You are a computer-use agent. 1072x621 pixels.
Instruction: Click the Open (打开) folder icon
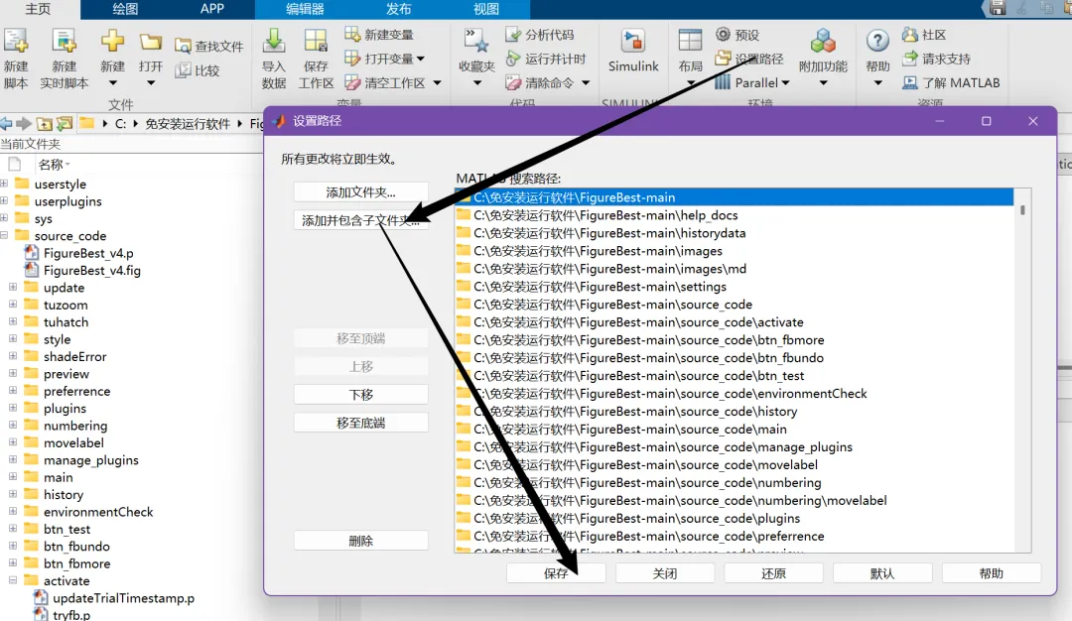(x=151, y=42)
